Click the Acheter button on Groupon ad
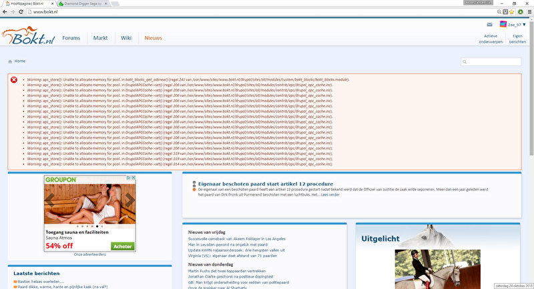Screen dimensions: 534x289 pos(123,246)
